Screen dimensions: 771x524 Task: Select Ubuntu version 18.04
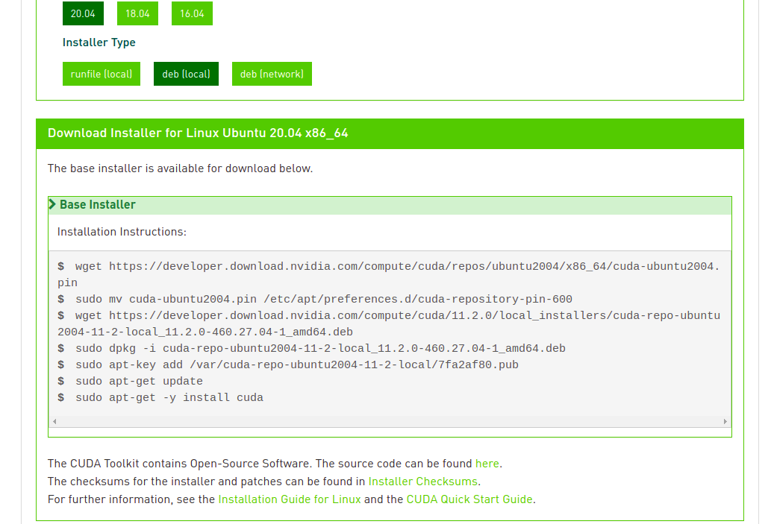[x=137, y=13]
